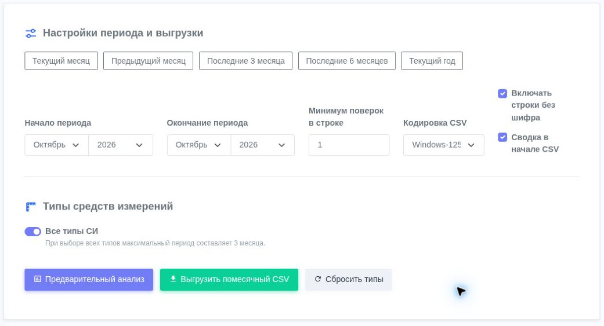
Task: Run Предварительный анализ
Action: [89, 280]
